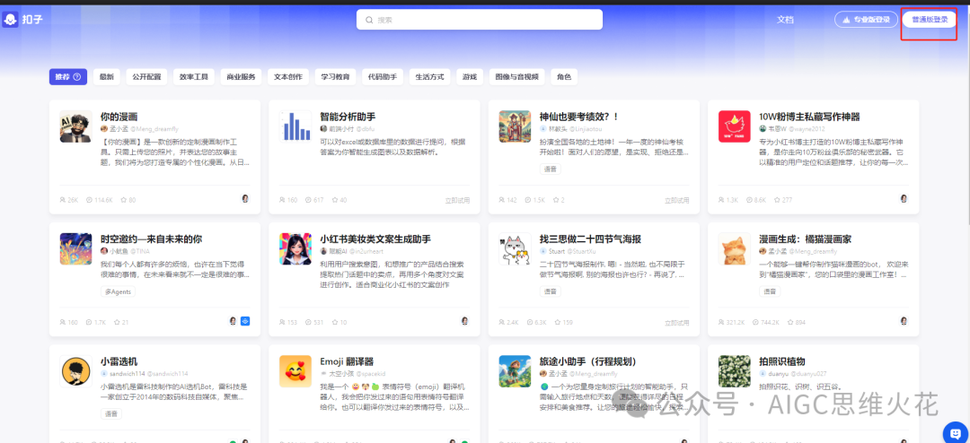Click publisher avatar at bottom of 10W粉博主 card
970x443 pixels.
[x=904, y=199]
